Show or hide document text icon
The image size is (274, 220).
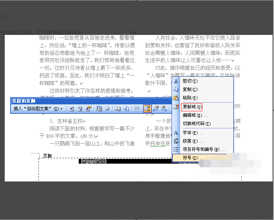tap(126, 109)
